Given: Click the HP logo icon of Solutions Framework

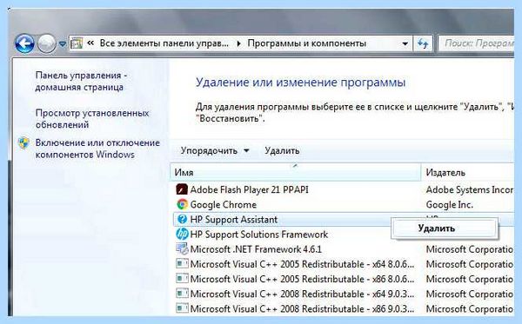Looking at the screenshot, I should point(182,235).
